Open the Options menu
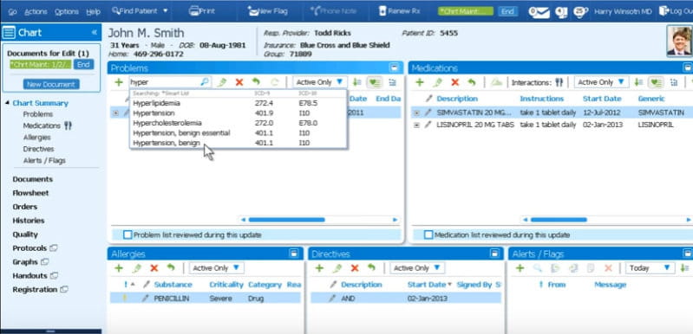693x334 pixels. tap(66, 12)
